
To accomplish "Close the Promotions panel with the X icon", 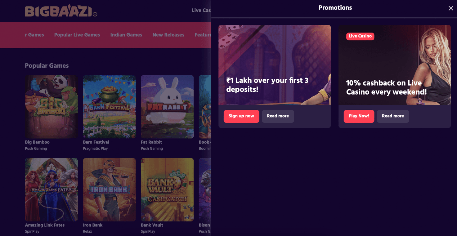I will coord(451,8).
